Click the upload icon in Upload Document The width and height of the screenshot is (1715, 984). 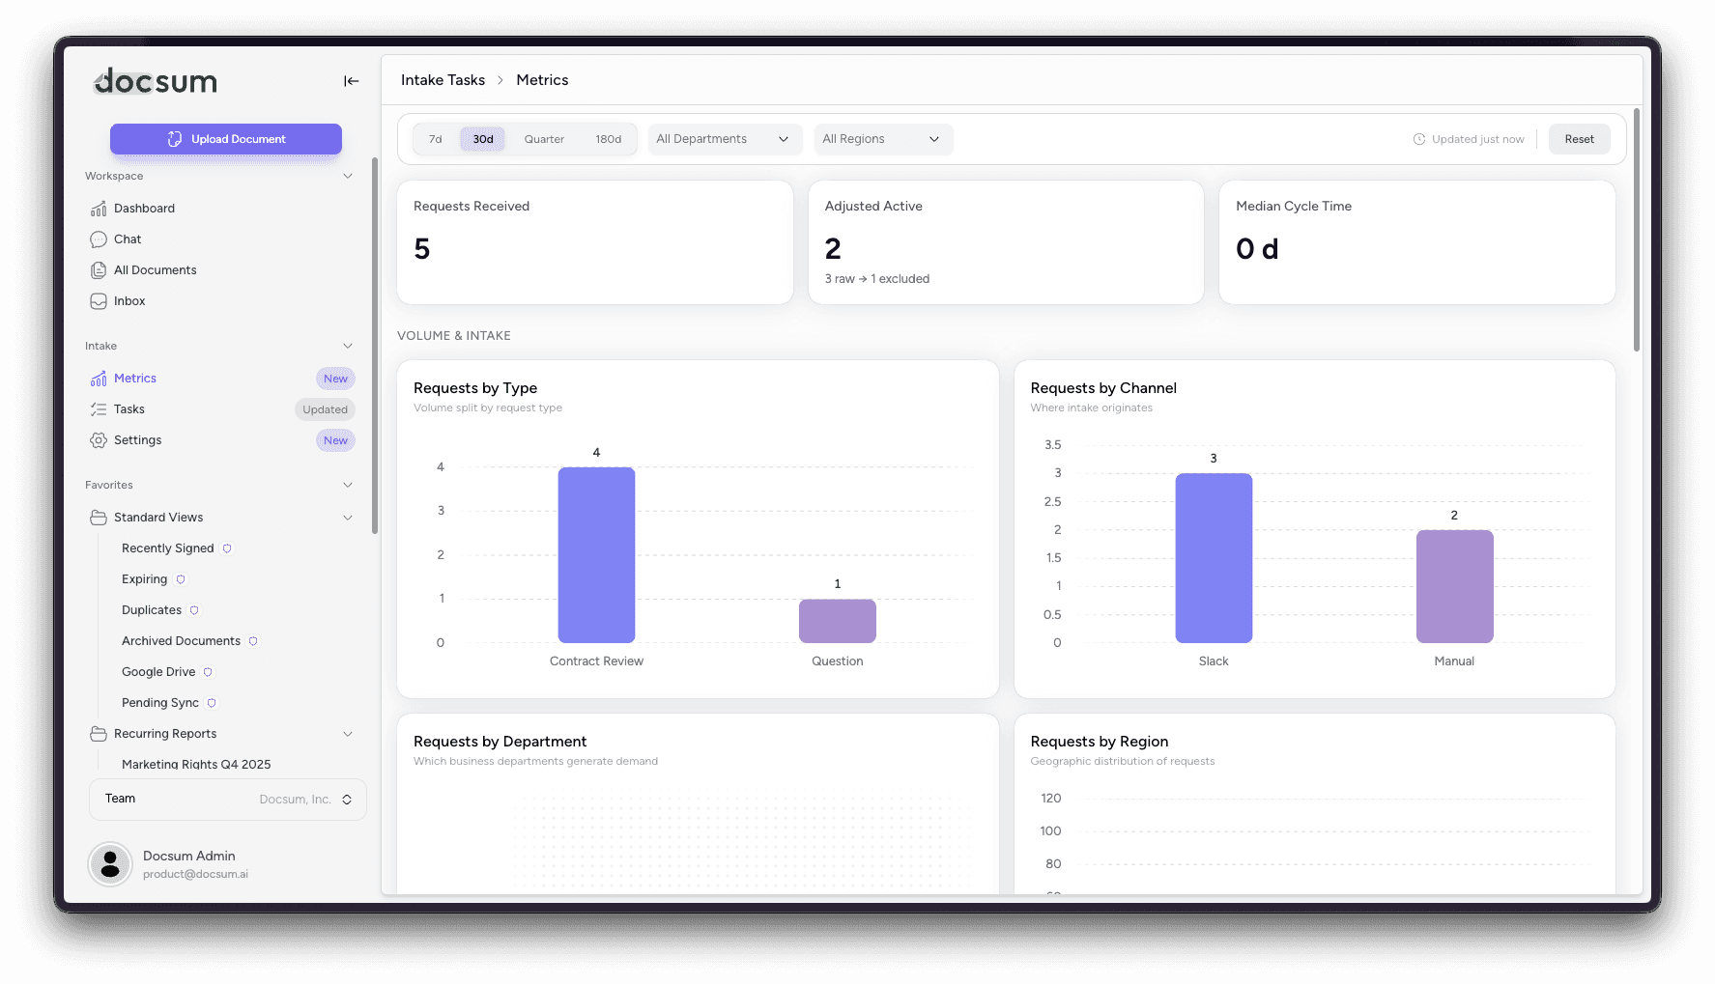(175, 139)
